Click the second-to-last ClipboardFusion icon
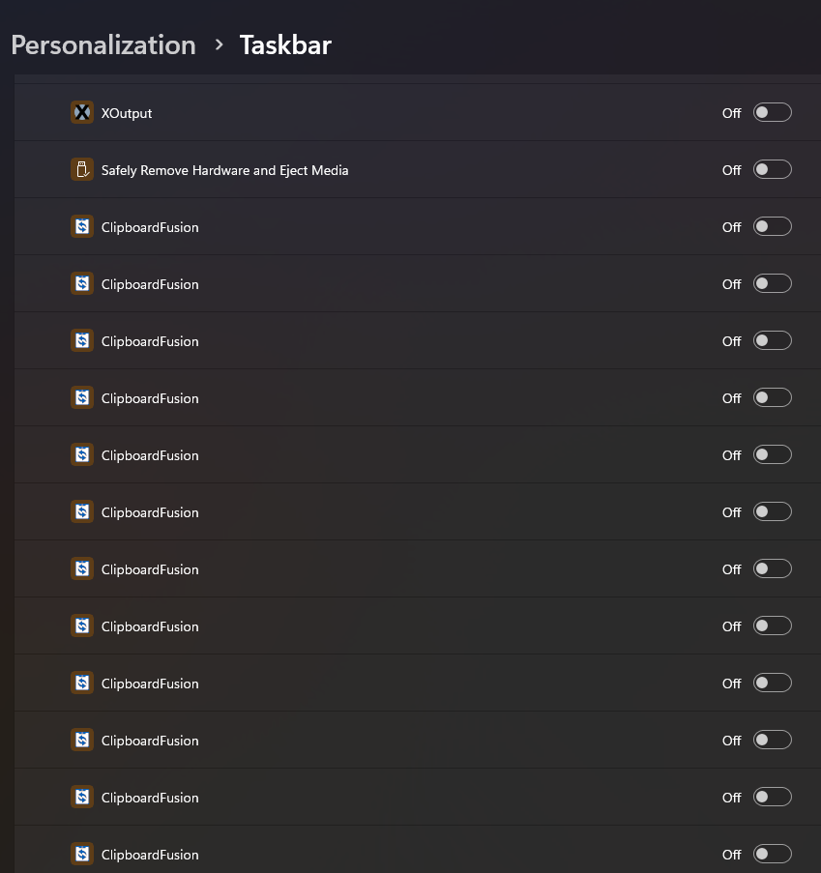Image resolution: width=821 pixels, height=873 pixels. coord(82,798)
